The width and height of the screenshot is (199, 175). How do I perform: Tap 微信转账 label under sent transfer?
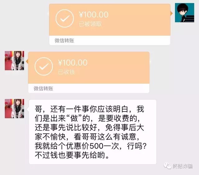pyautogui.click(x=64, y=41)
